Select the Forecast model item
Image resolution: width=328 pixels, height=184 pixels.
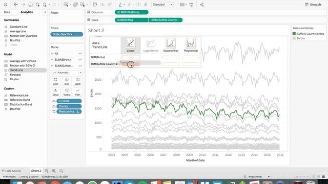point(15,75)
